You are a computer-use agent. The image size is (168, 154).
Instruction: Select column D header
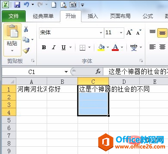(x=124, y=82)
